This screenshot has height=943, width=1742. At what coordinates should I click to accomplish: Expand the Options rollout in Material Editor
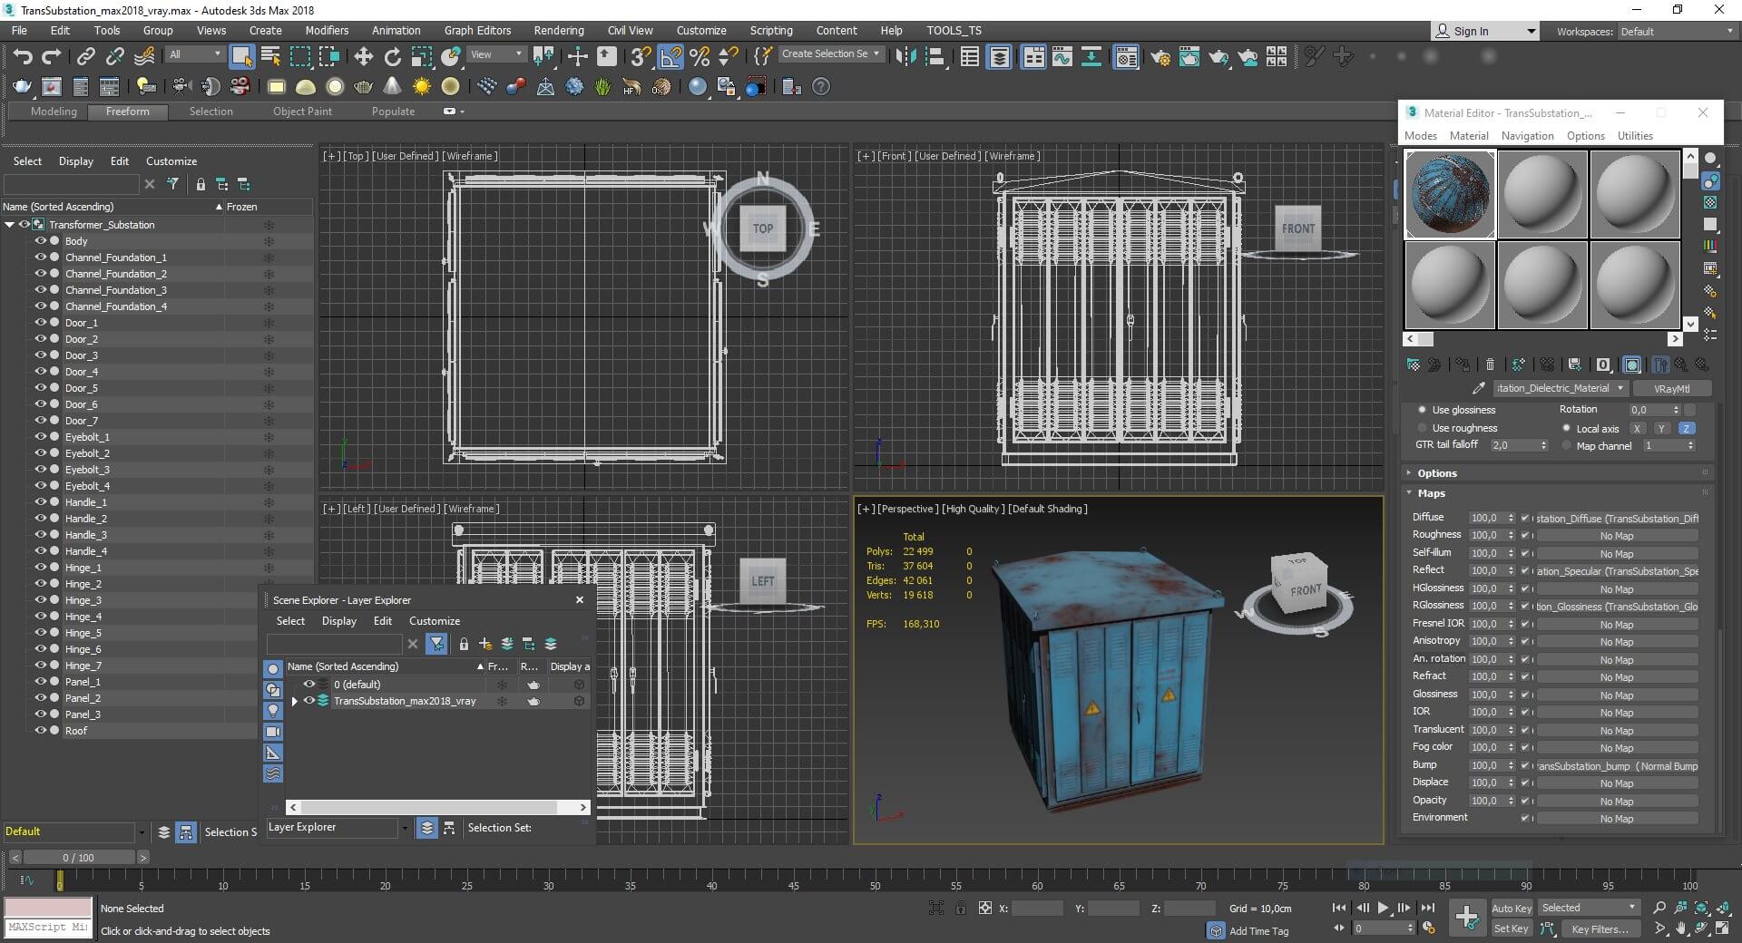(x=1436, y=473)
